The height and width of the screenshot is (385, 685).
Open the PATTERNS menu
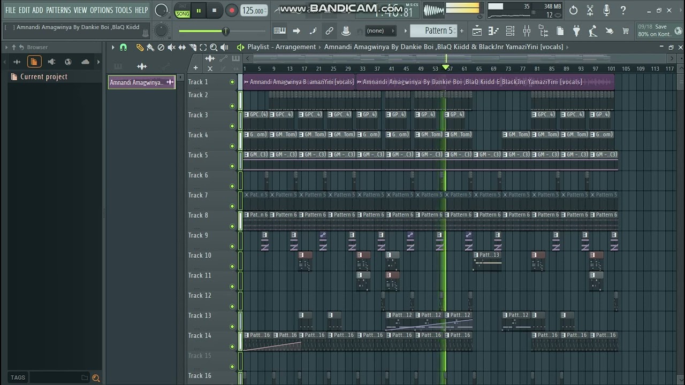pos(58,10)
